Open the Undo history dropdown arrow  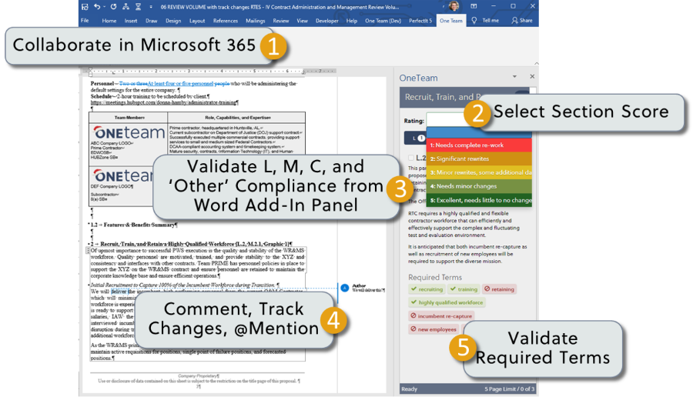pyautogui.click(x=103, y=7)
